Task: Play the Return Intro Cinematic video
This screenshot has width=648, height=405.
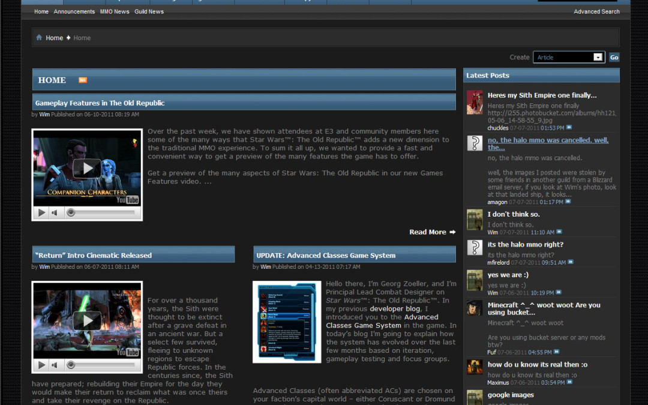Action: click(x=87, y=320)
